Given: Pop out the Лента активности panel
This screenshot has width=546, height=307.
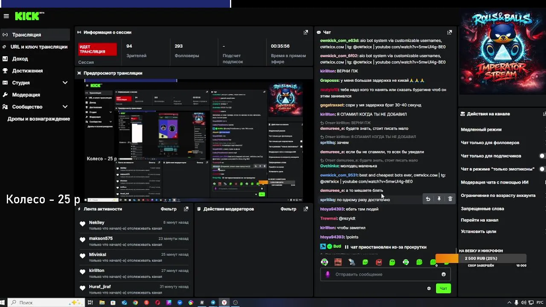Looking at the screenshot, I should coord(186,209).
